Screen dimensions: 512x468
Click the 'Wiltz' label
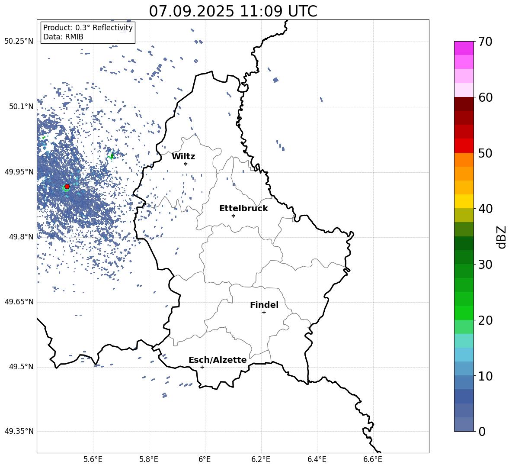pos(183,157)
